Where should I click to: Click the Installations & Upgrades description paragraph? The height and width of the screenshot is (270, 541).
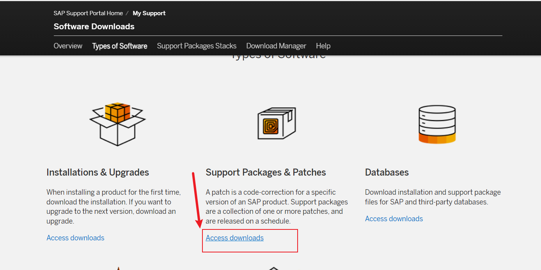pos(114,206)
